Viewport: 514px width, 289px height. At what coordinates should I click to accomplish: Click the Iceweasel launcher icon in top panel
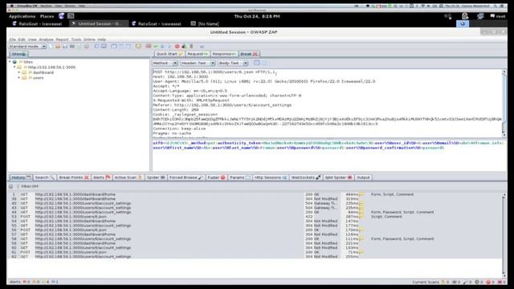(x=61, y=16)
